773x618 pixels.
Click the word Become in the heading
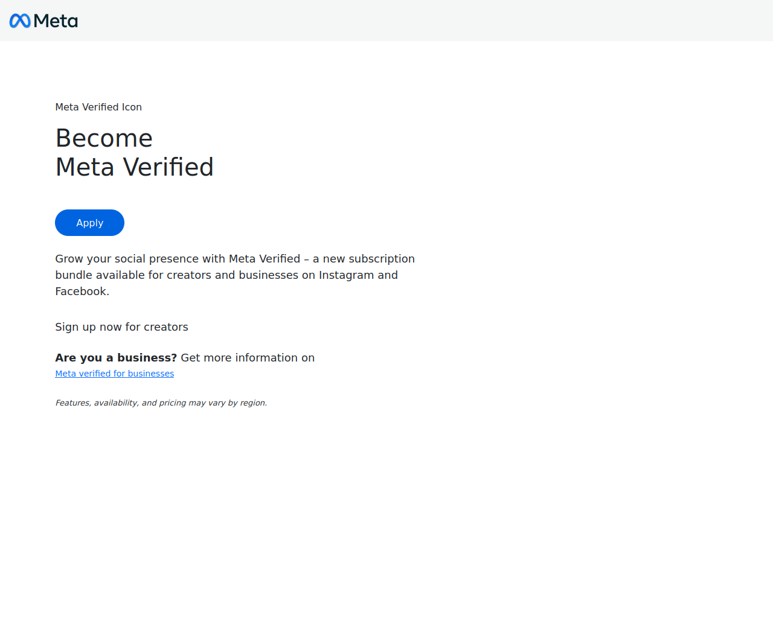pyautogui.click(x=104, y=138)
